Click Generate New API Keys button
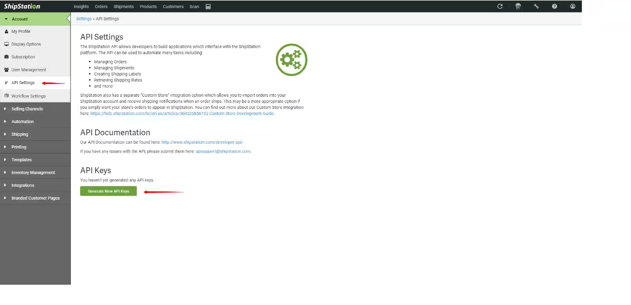 click(x=108, y=191)
